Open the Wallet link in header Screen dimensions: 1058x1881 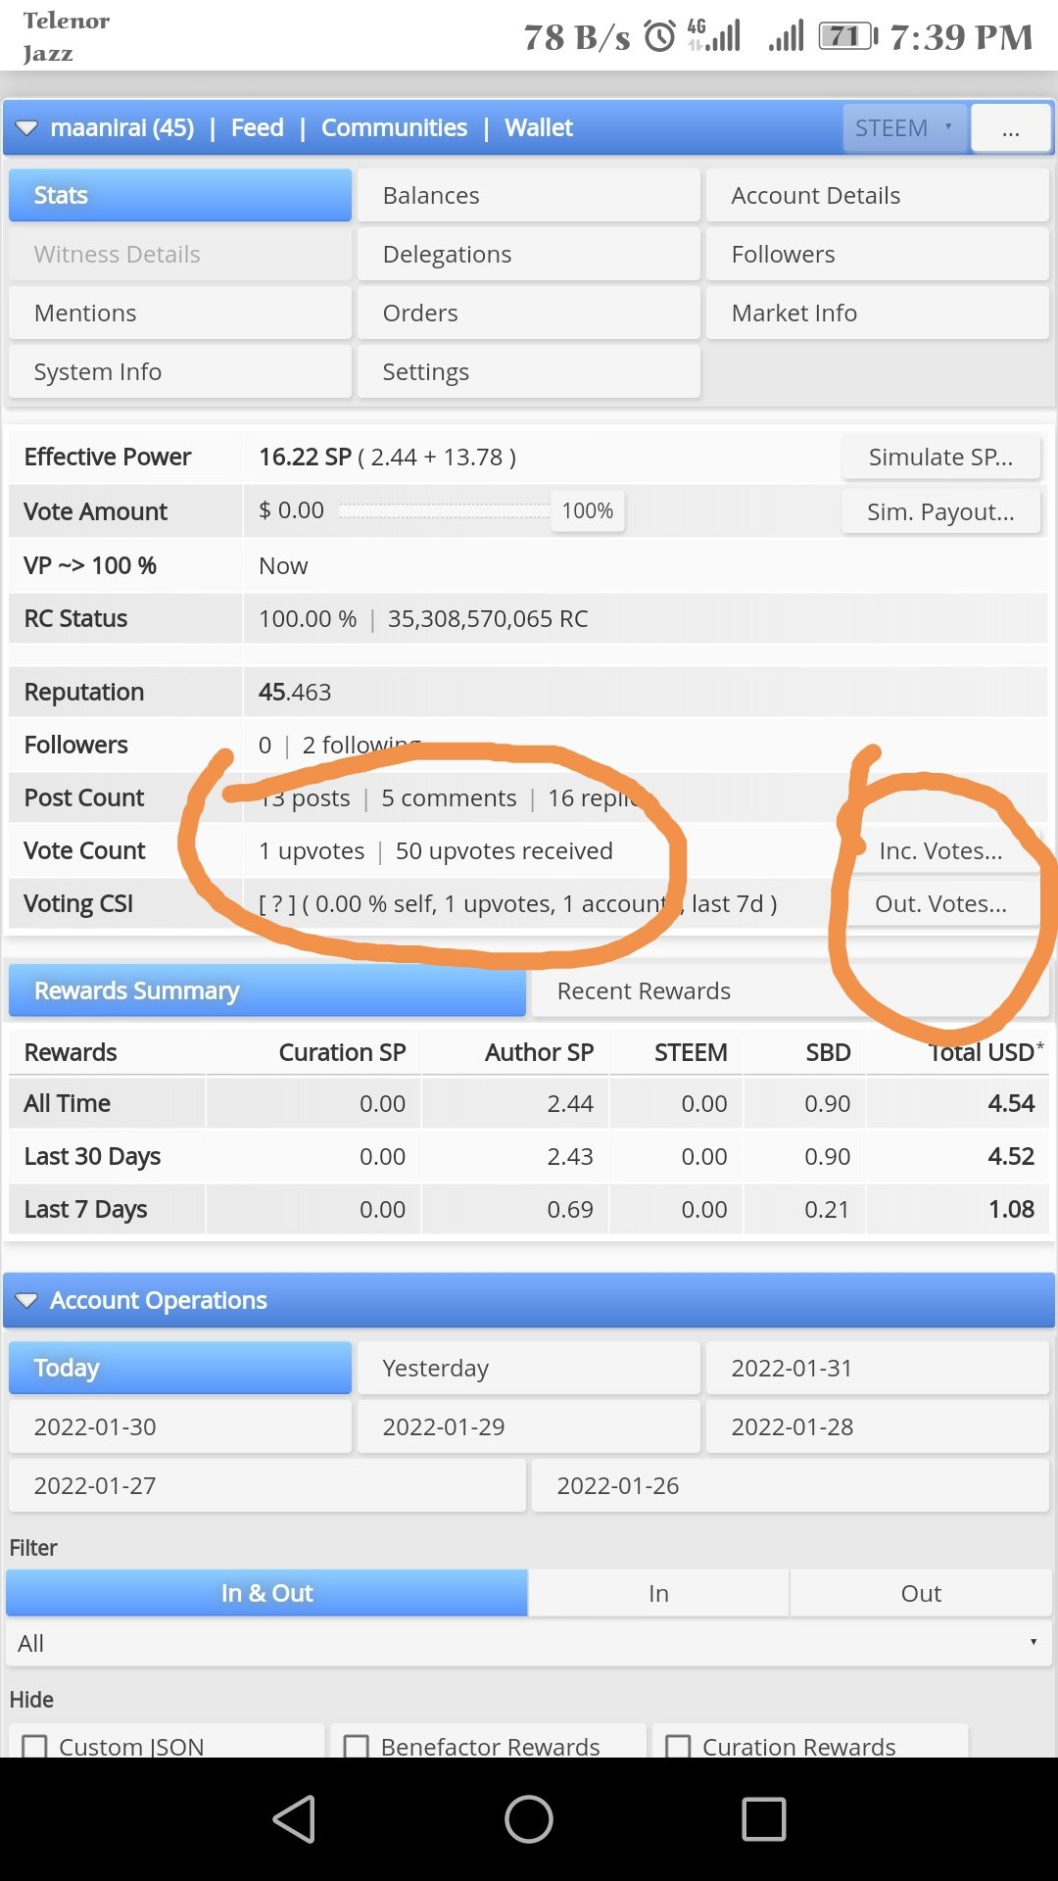click(539, 127)
